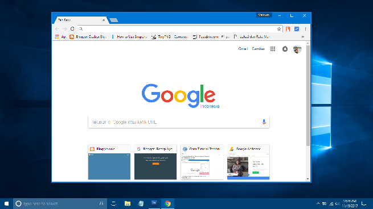Viewport: 373px width, 209px height.
Task: Close the 'Tab Baru' tab
Action: coord(104,20)
